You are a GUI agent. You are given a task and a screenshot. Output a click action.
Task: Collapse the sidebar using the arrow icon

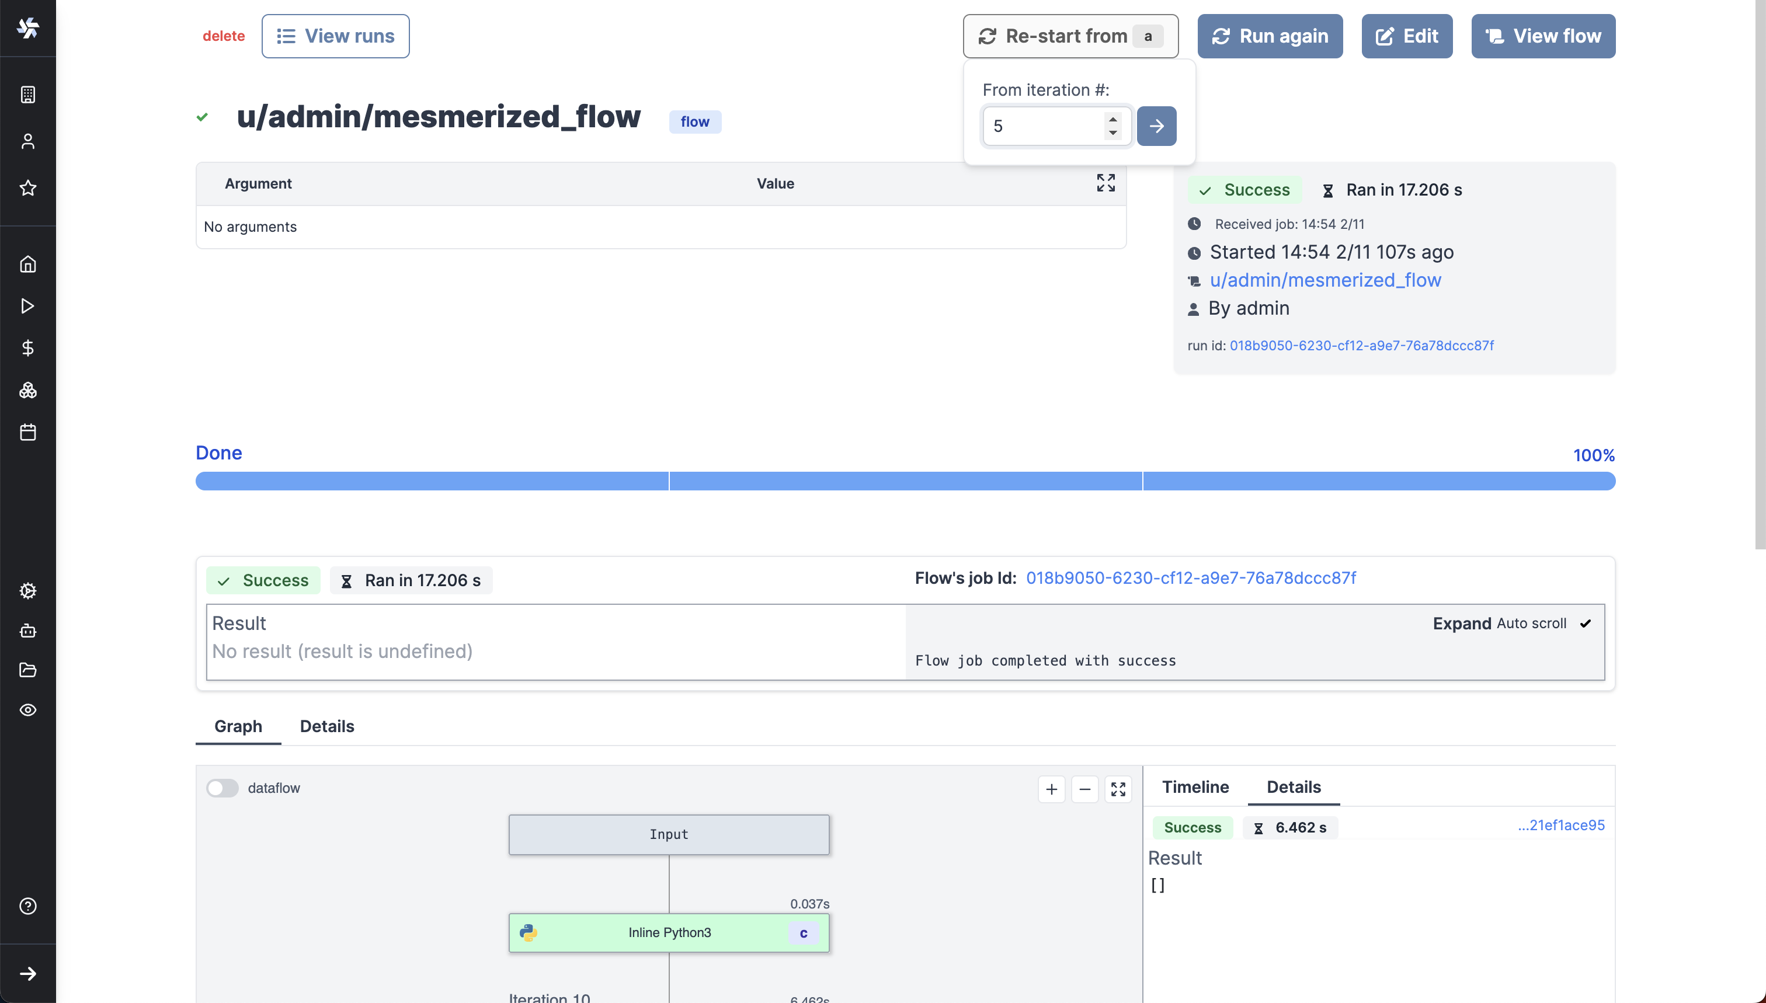(x=27, y=973)
